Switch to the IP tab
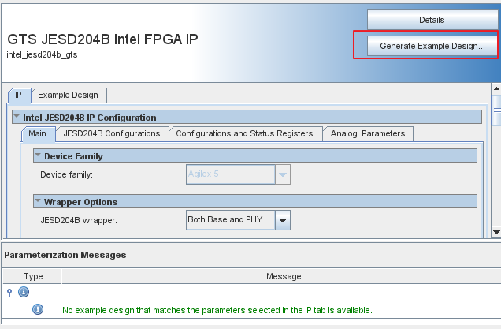 pyautogui.click(x=19, y=95)
